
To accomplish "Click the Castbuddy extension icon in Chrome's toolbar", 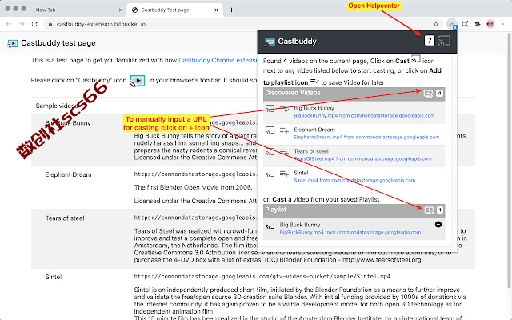I will (x=451, y=24).
